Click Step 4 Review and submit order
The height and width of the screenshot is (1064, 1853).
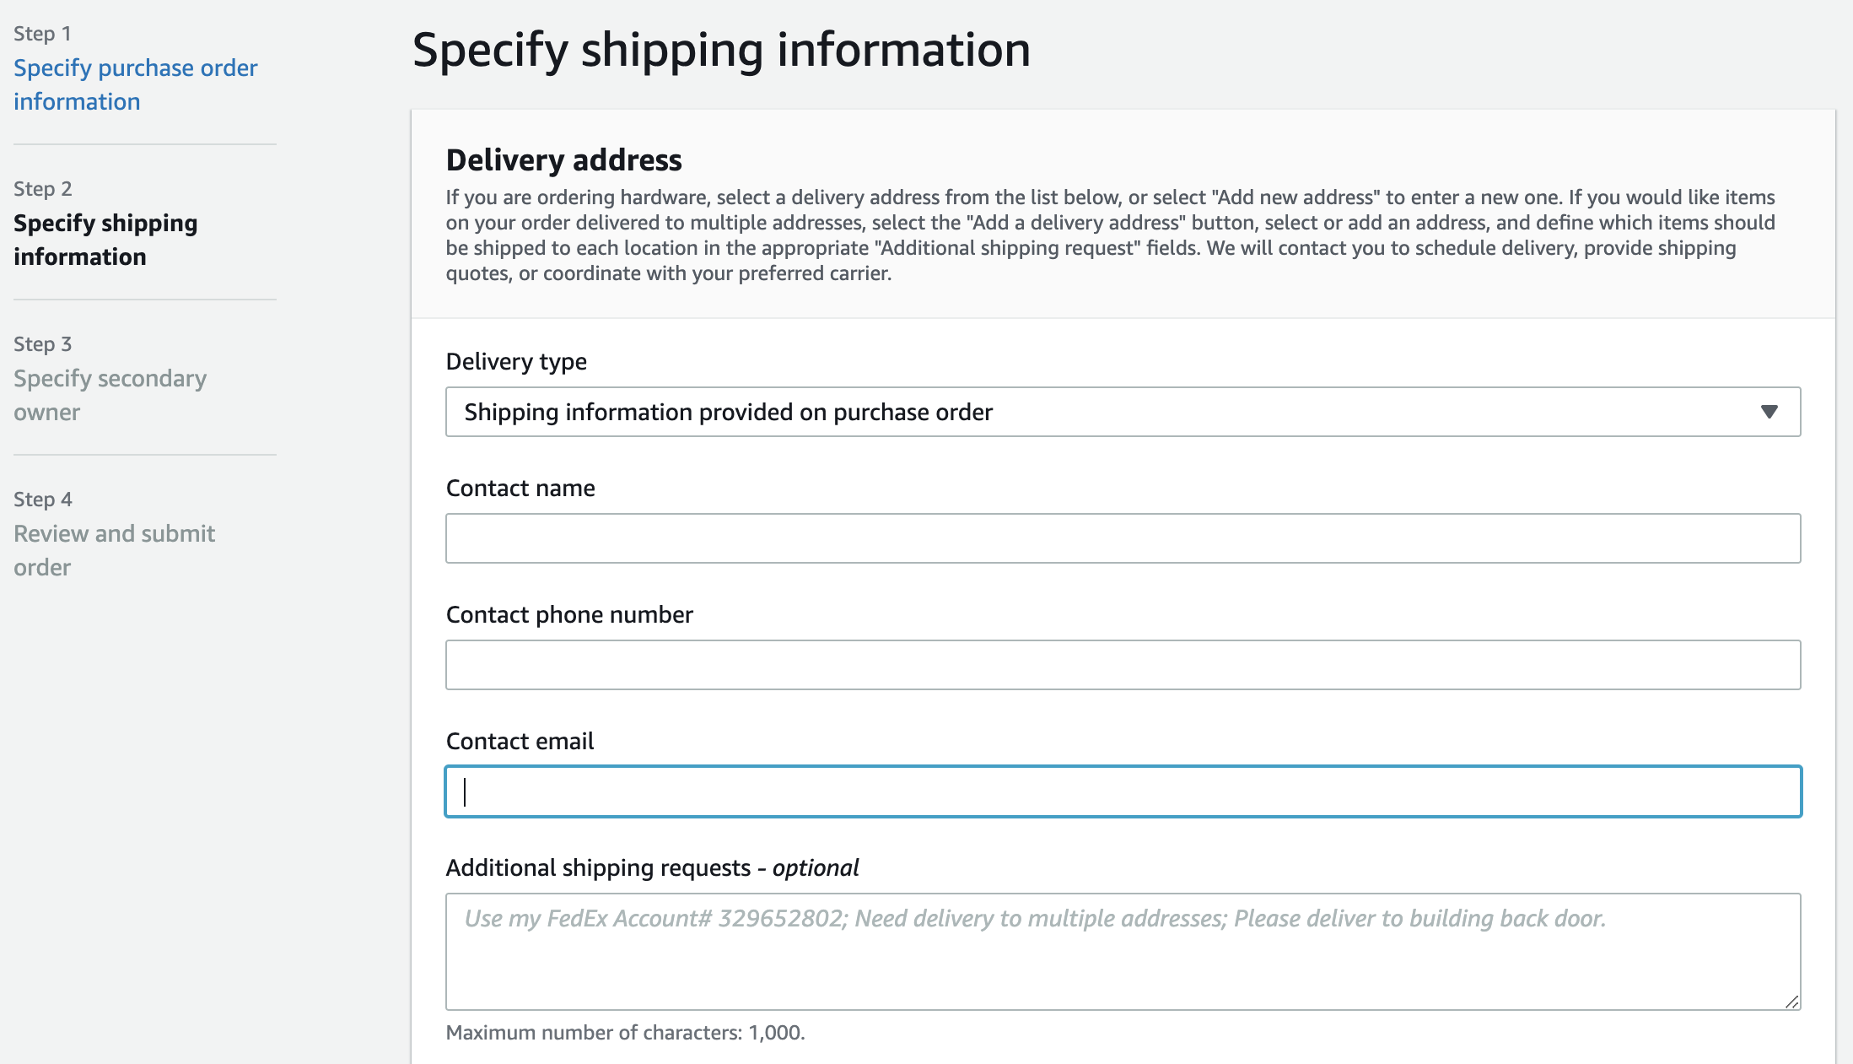coord(114,549)
